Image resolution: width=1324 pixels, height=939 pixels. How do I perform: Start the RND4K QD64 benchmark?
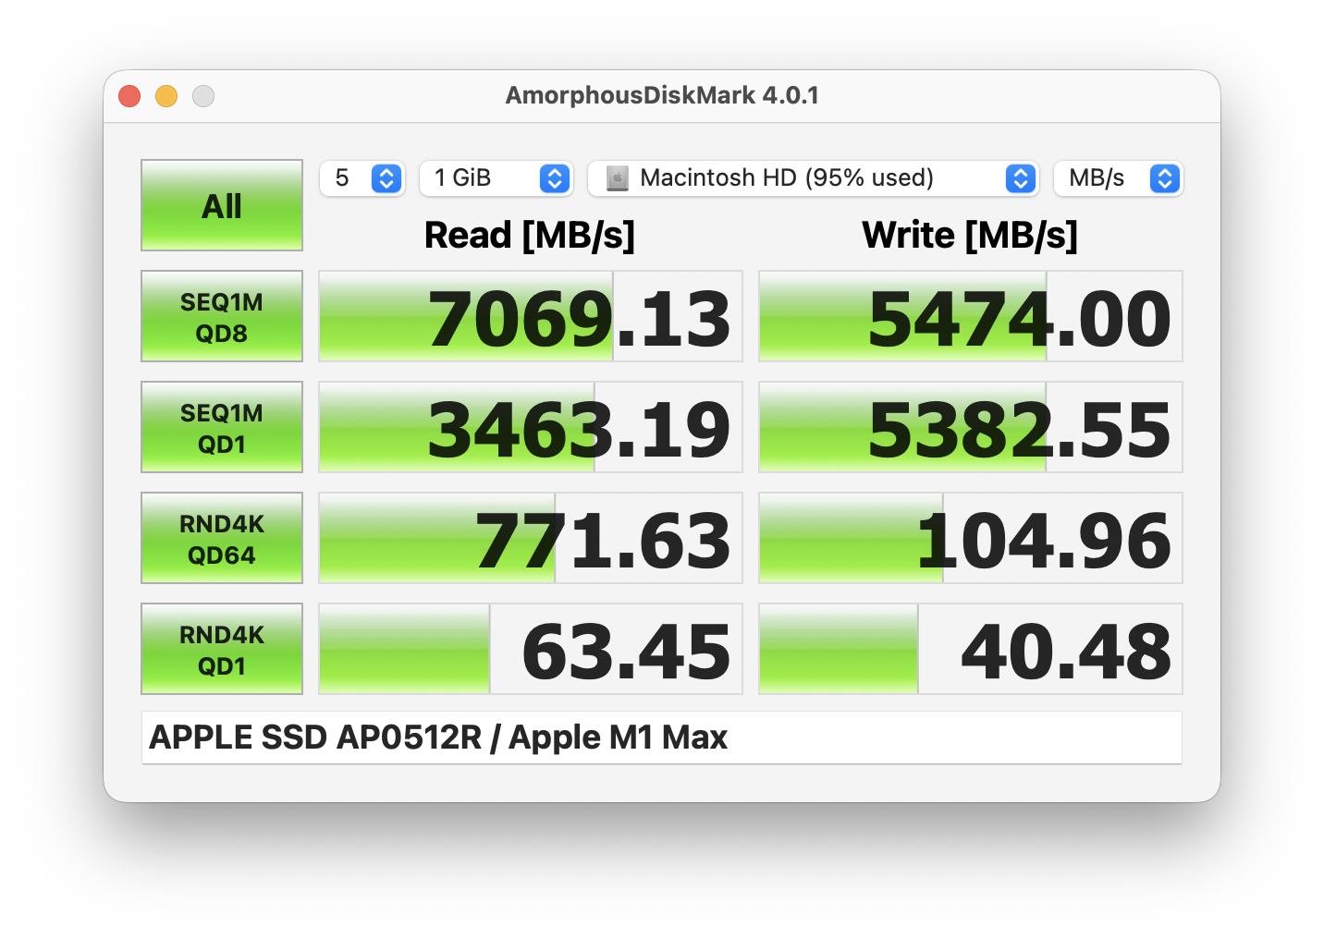pos(221,538)
